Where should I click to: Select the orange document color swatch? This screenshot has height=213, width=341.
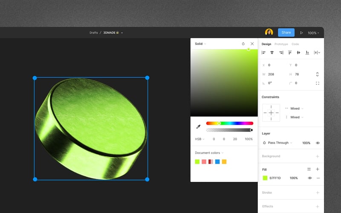click(224, 161)
